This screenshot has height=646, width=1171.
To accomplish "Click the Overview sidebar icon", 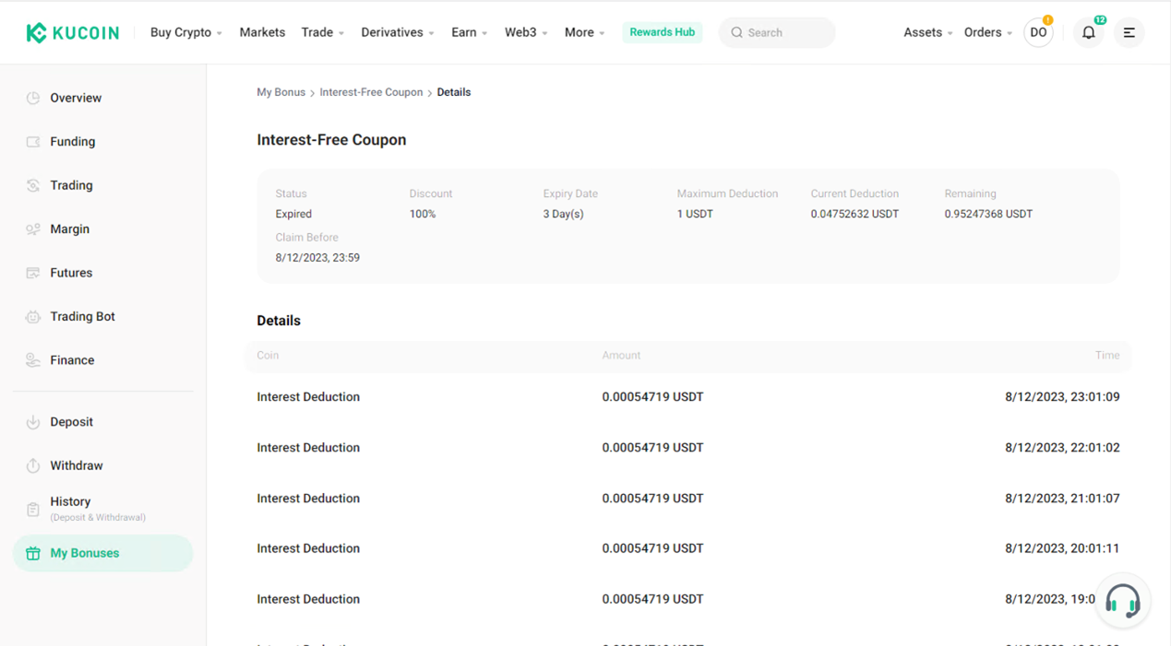I will point(33,98).
